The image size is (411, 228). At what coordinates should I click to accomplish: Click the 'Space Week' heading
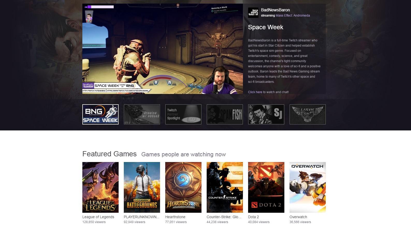coord(265,27)
